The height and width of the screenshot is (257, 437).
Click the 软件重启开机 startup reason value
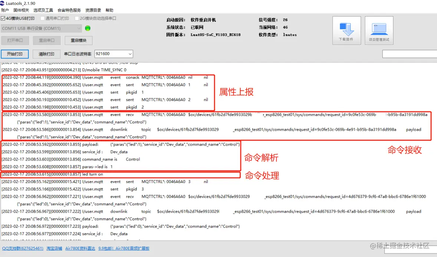[x=203, y=20]
